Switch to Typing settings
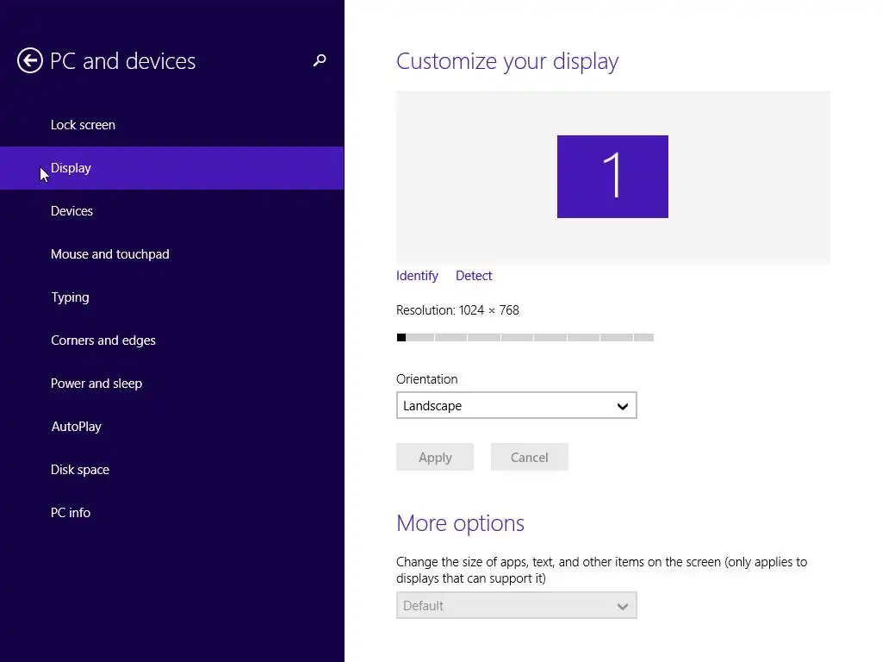This screenshot has width=882, height=662. pos(172,297)
